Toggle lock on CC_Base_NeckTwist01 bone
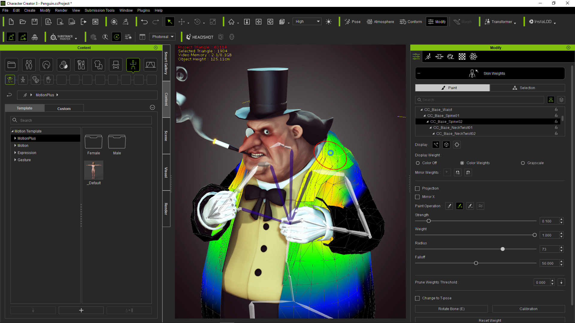Image resolution: width=575 pixels, height=323 pixels. pos(556,127)
